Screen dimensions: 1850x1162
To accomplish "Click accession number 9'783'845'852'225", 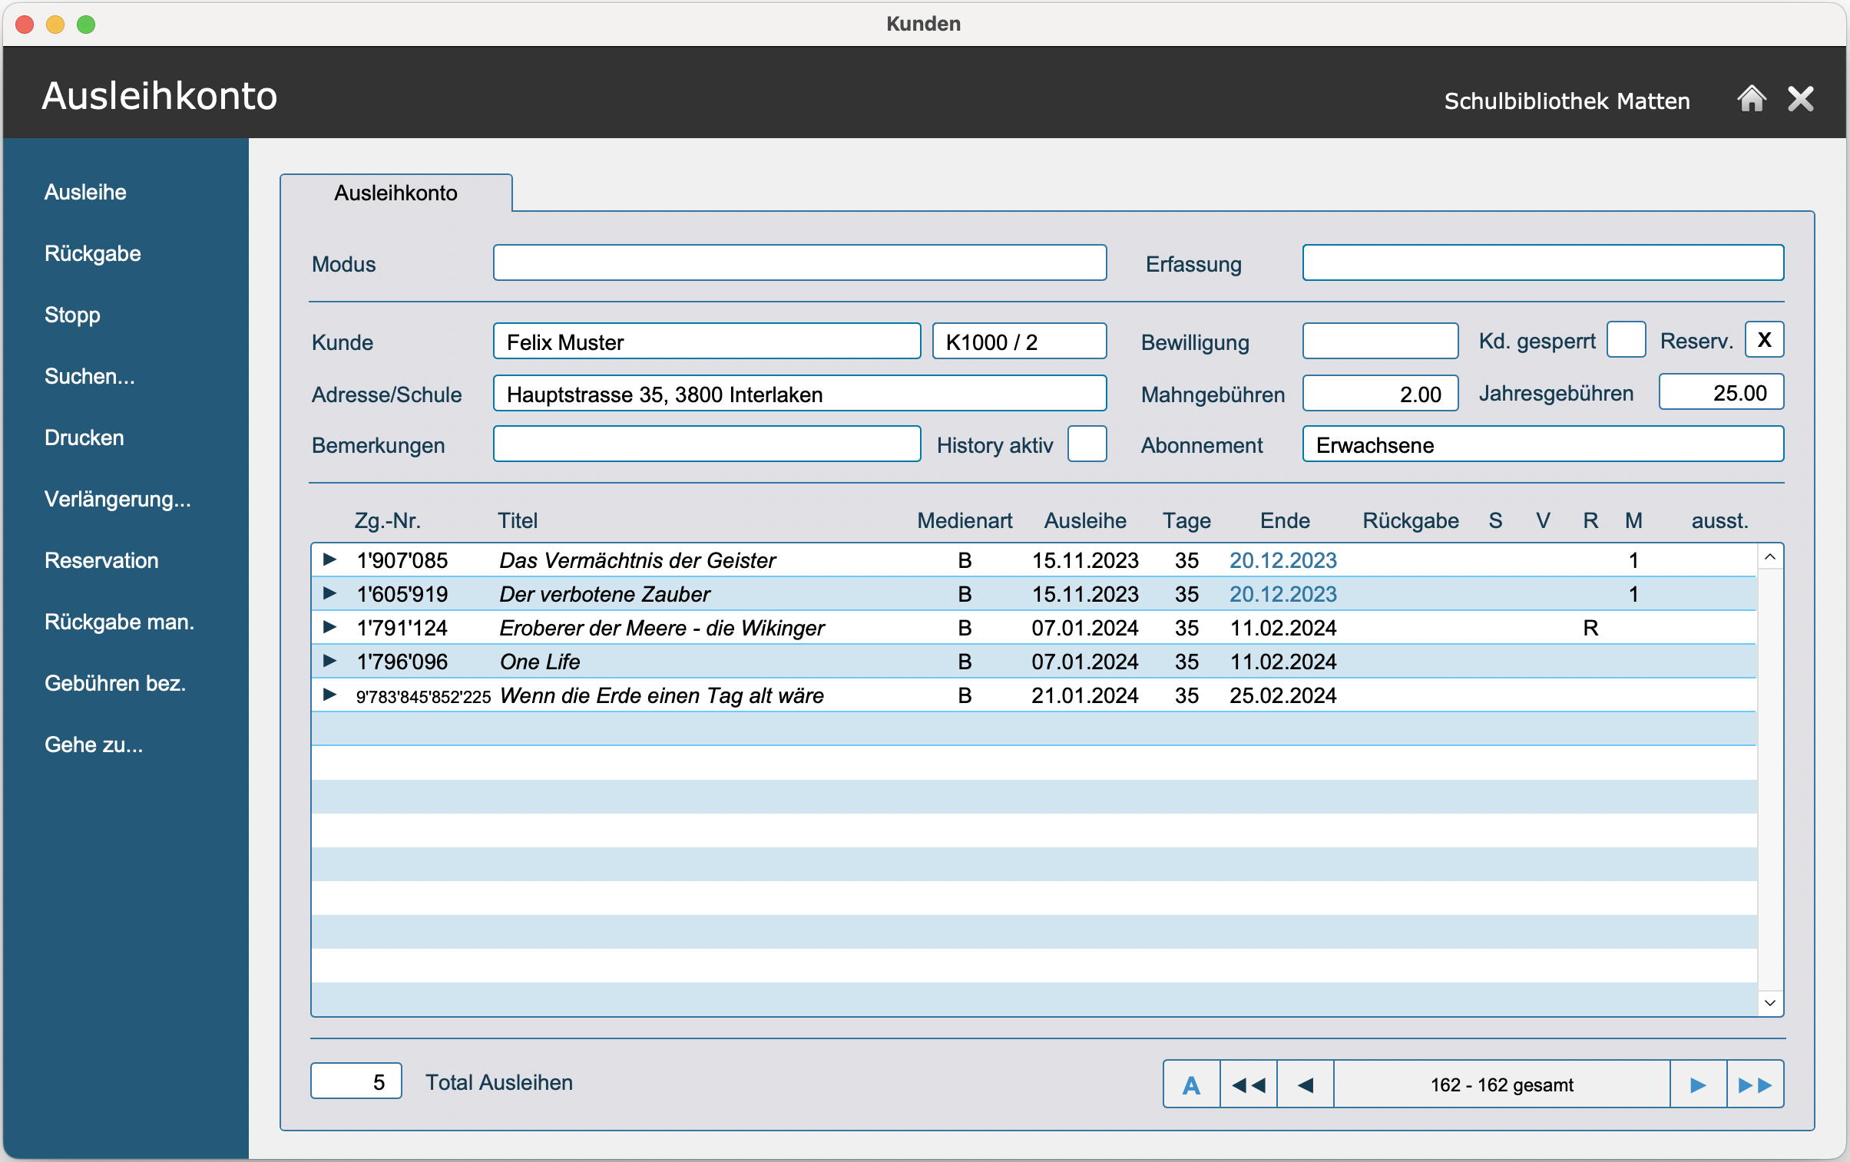I will coord(422,696).
